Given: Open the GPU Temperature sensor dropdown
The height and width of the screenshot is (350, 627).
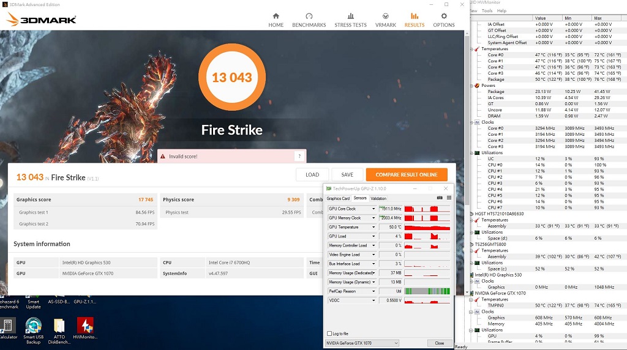Looking at the screenshot, I should 374,227.
